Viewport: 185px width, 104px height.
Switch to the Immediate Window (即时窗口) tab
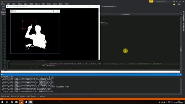pyautogui.click(x=33, y=96)
